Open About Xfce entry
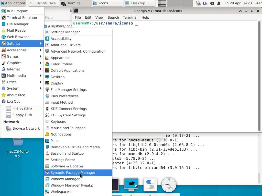The height and width of the screenshot is (196, 262). tap(22, 95)
